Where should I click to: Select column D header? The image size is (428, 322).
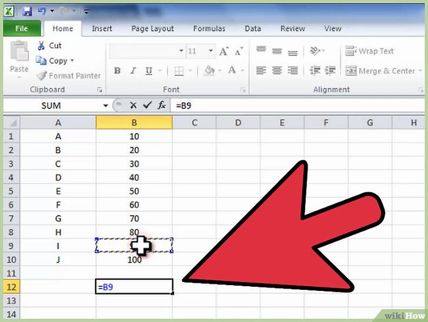tap(238, 123)
